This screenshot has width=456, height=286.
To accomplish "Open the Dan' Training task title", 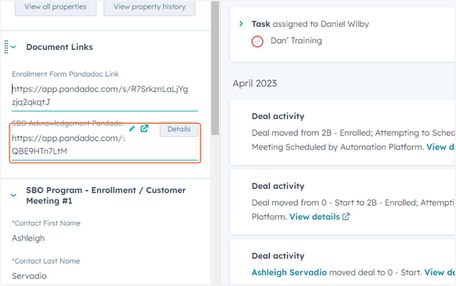I will click(x=296, y=41).
